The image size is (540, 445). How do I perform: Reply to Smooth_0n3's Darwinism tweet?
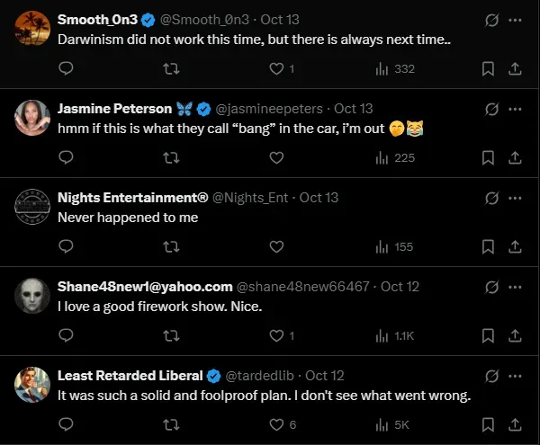(66, 69)
